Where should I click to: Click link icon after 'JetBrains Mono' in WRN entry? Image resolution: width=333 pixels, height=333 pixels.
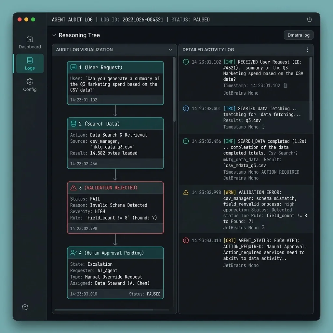click(x=263, y=227)
